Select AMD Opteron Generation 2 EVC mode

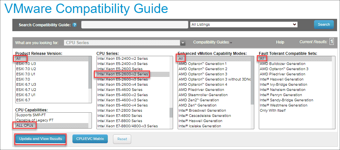(x=214, y=69)
